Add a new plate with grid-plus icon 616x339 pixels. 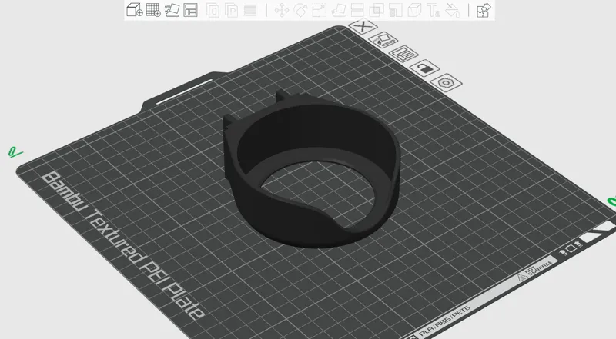(x=153, y=10)
